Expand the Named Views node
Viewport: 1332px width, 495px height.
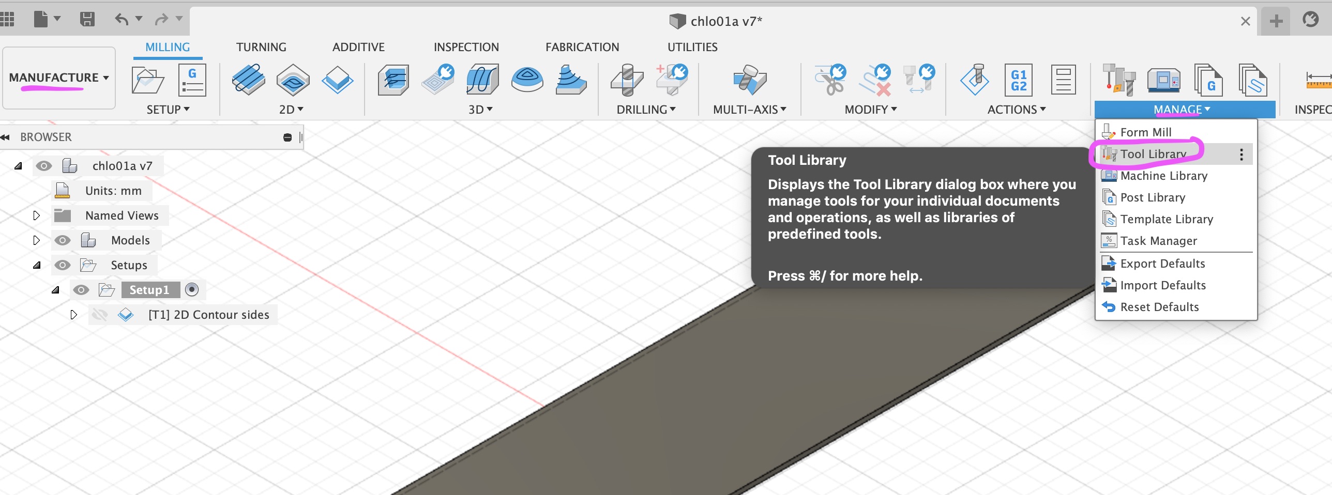tap(36, 215)
